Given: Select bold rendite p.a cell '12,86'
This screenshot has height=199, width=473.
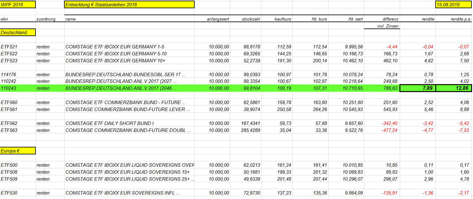Looking at the screenshot, I should [453, 88].
